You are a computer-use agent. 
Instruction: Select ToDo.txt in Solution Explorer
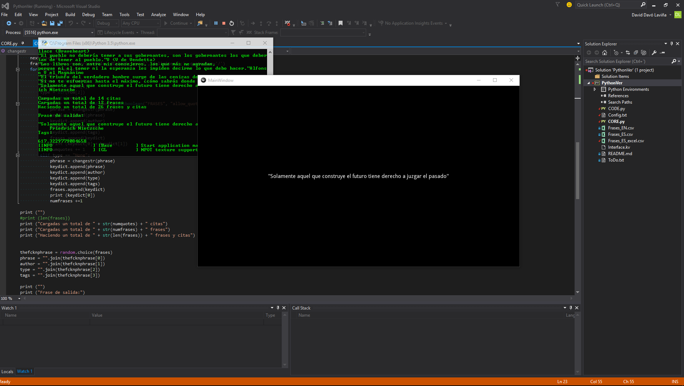[616, 160]
